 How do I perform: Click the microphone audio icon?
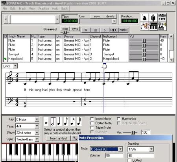tap(153, 17)
